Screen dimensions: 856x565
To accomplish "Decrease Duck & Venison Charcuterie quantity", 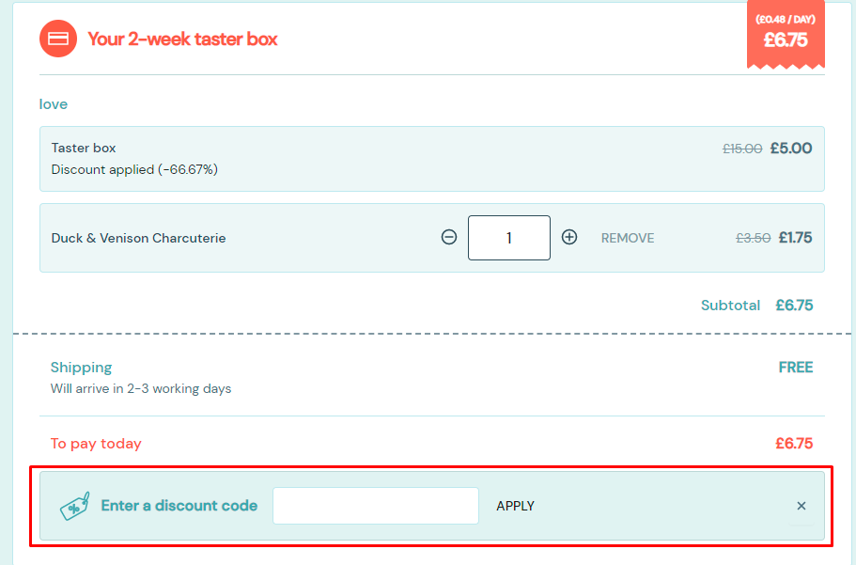I will 449,238.
